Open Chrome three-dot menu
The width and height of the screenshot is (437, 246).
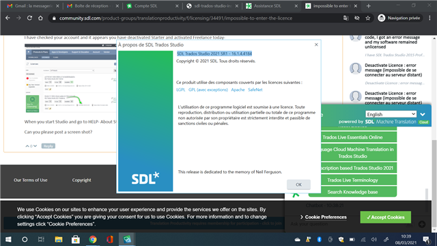429,18
